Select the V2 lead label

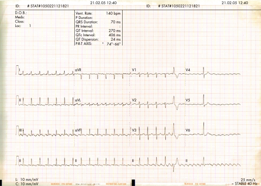(x=134, y=100)
